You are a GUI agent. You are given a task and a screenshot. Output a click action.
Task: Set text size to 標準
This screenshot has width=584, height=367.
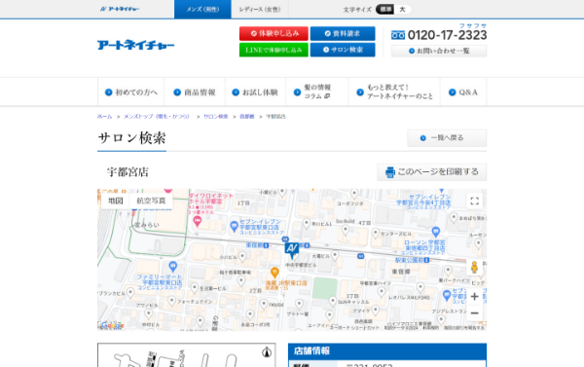coord(385,10)
